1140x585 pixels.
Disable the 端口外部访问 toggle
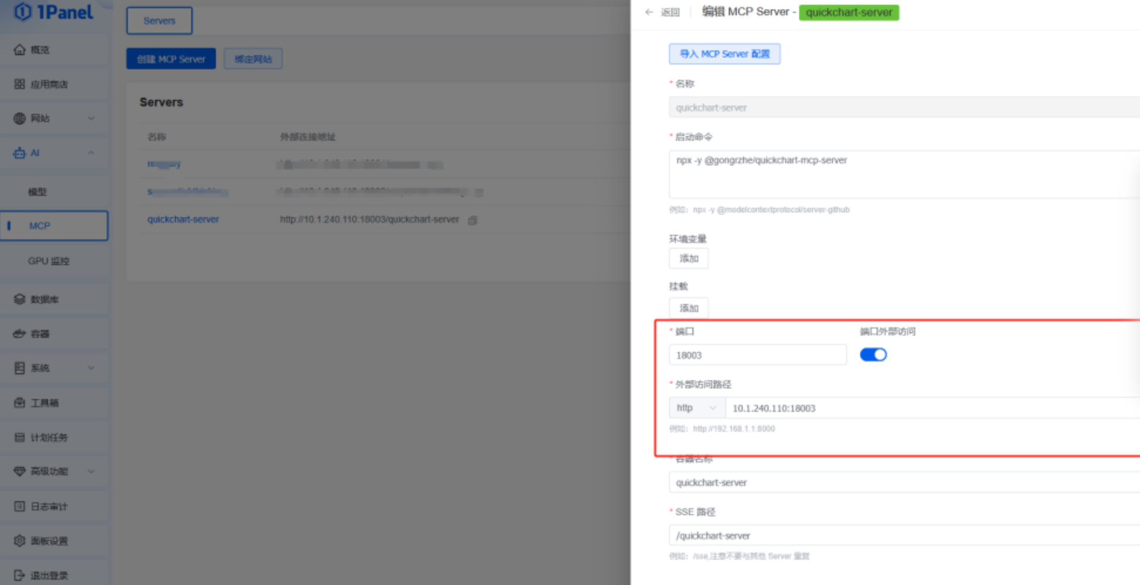point(873,354)
